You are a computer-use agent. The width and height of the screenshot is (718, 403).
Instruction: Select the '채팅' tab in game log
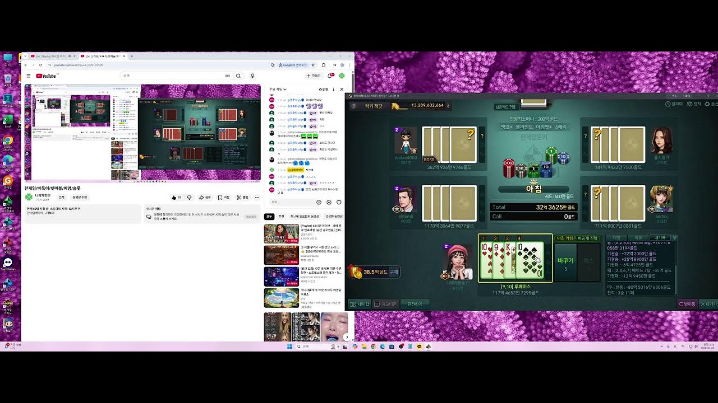click(616, 237)
